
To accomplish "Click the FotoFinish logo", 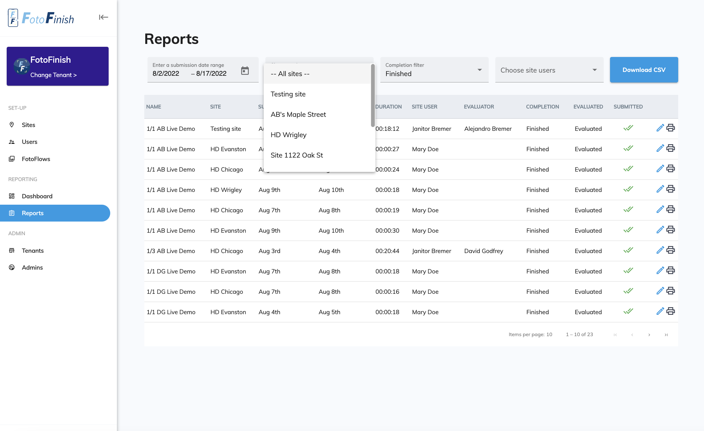I will [41, 18].
